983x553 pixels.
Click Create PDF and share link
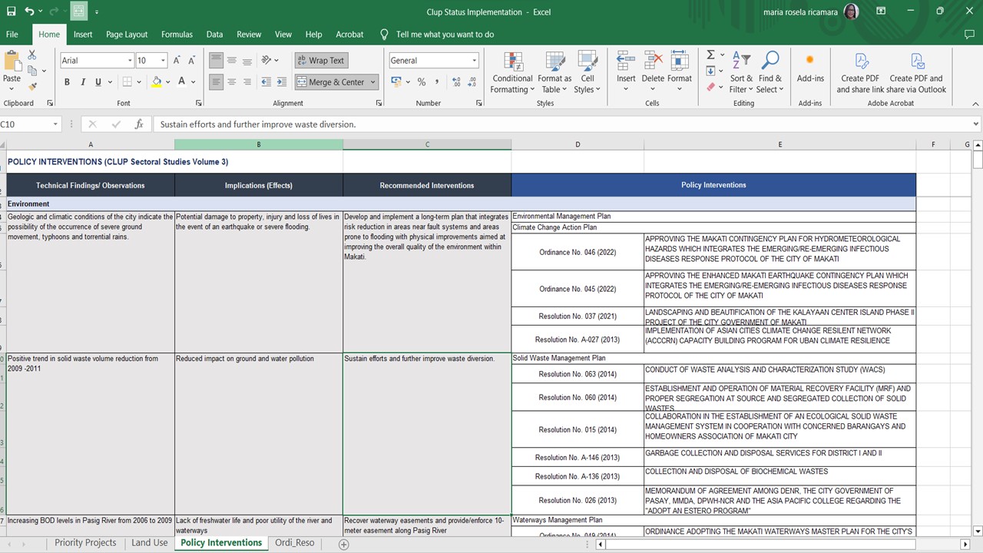(860, 72)
